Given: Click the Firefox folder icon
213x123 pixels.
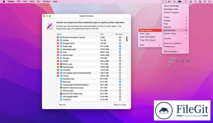Looking at the screenshot, I should click(x=61, y=76).
